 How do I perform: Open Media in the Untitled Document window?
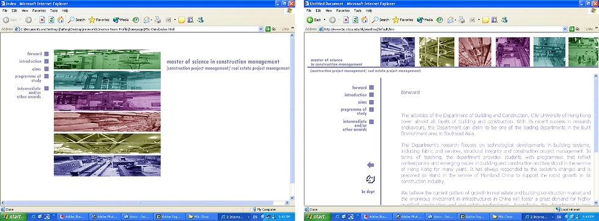click(x=425, y=20)
